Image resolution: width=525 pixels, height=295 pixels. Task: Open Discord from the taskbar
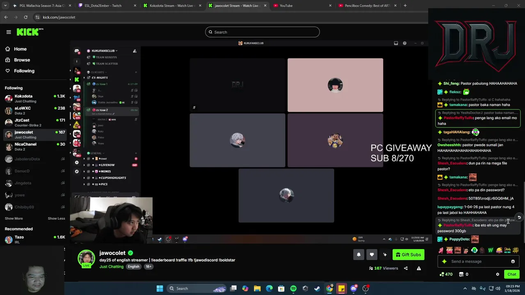click(354, 288)
